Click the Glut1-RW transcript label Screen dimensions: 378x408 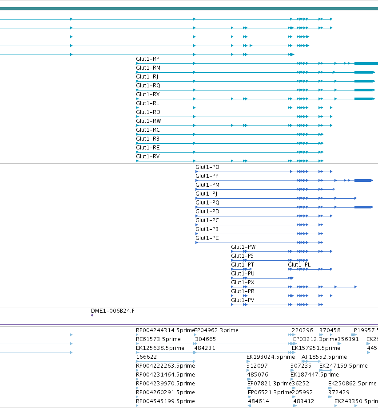pyautogui.click(x=149, y=121)
